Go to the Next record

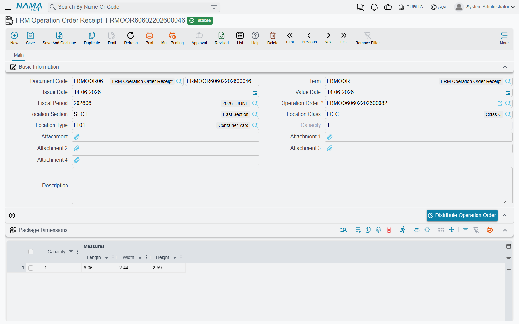(x=329, y=38)
